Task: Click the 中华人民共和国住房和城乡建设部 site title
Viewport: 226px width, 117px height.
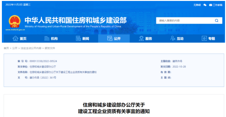Action: [x=76, y=20]
